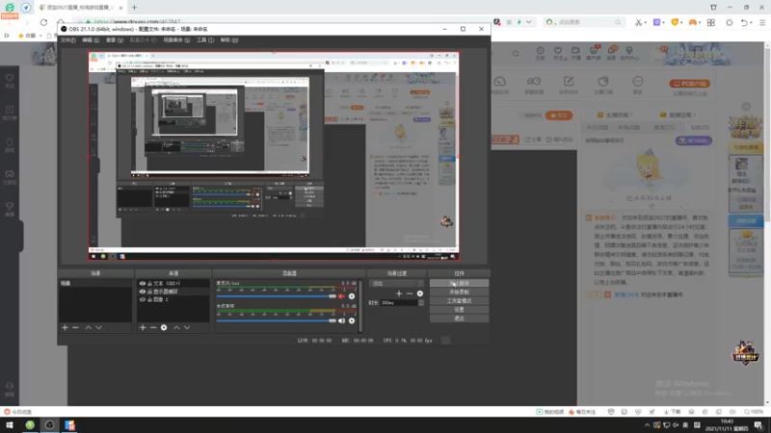Select the scene item in Scenes list
Viewport: 771px width, 433px height.
pyautogui.click(x=95, y=283)
